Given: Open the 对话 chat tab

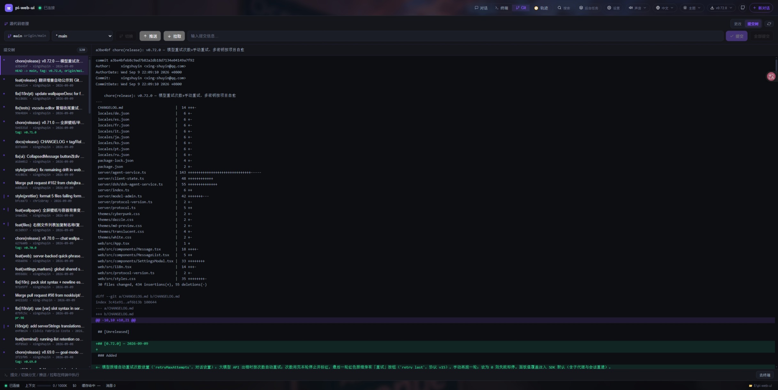Looking at the screenshot, I should [x=481, y=8].
